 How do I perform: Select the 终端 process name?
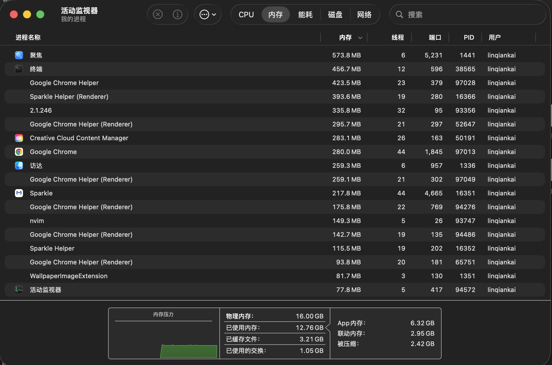pos(36,69)
